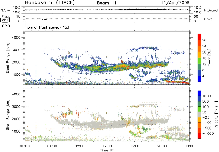Click the '4000' tick of the power panel
The width and height of the screenshot is (219, 152).
(16, 38)
